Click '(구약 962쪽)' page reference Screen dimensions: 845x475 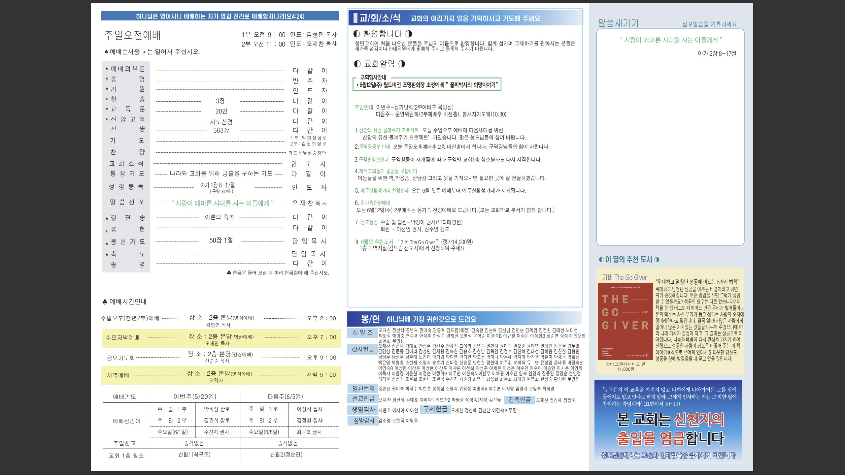221,191
